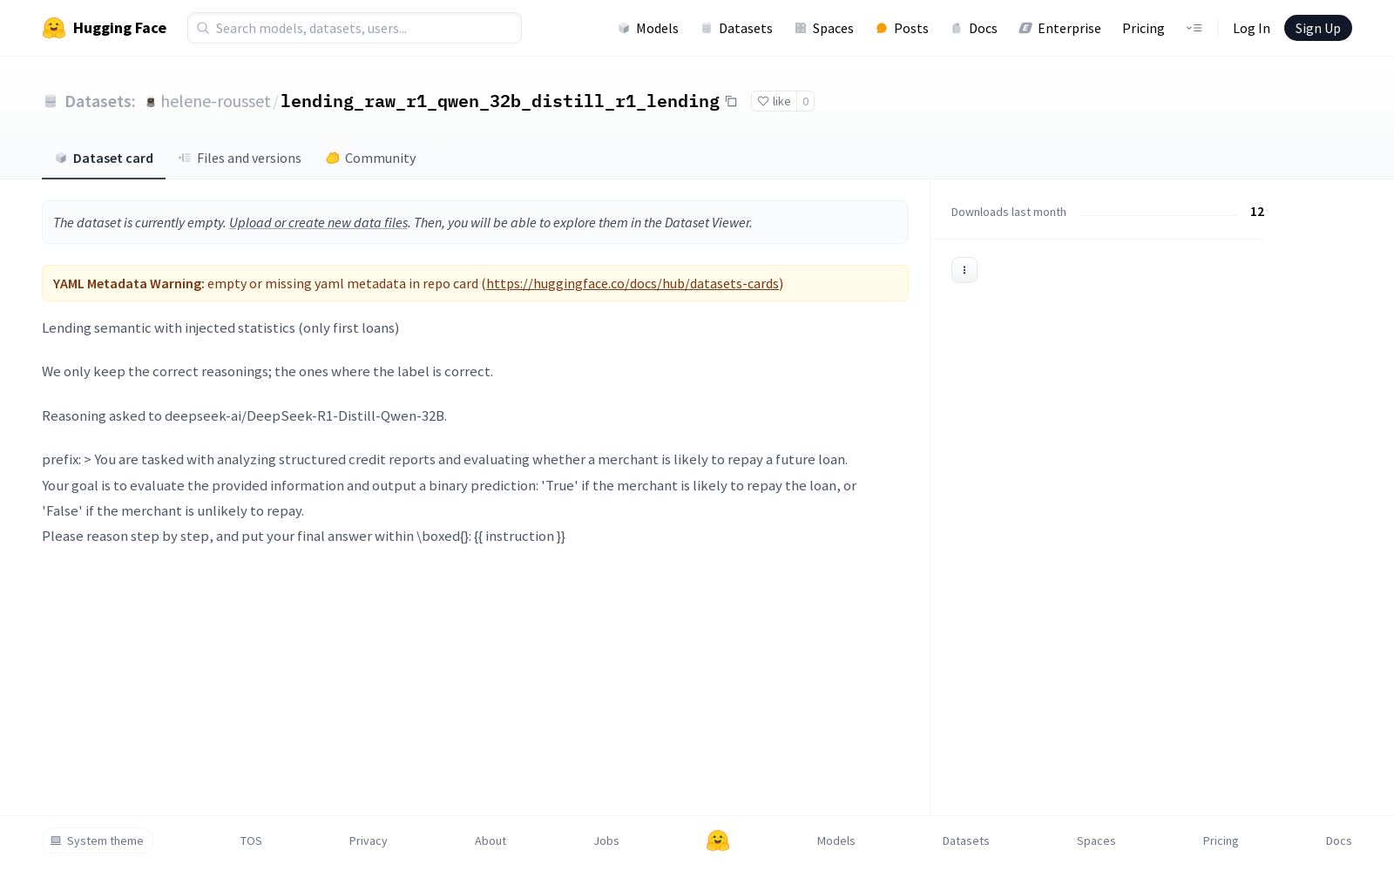Viewport: 1394px width, 871px height.
Task: Open Datasets in the top navigation
Action: tap(737, 28)
